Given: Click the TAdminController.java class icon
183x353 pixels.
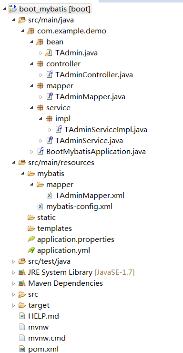Looking at the screenshot, I should tap(50, 74).
